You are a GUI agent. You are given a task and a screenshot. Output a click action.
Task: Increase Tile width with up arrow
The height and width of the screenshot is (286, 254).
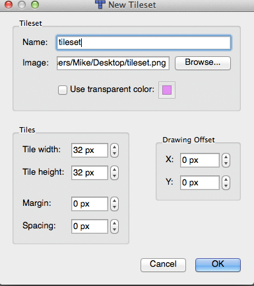point(114,147)
